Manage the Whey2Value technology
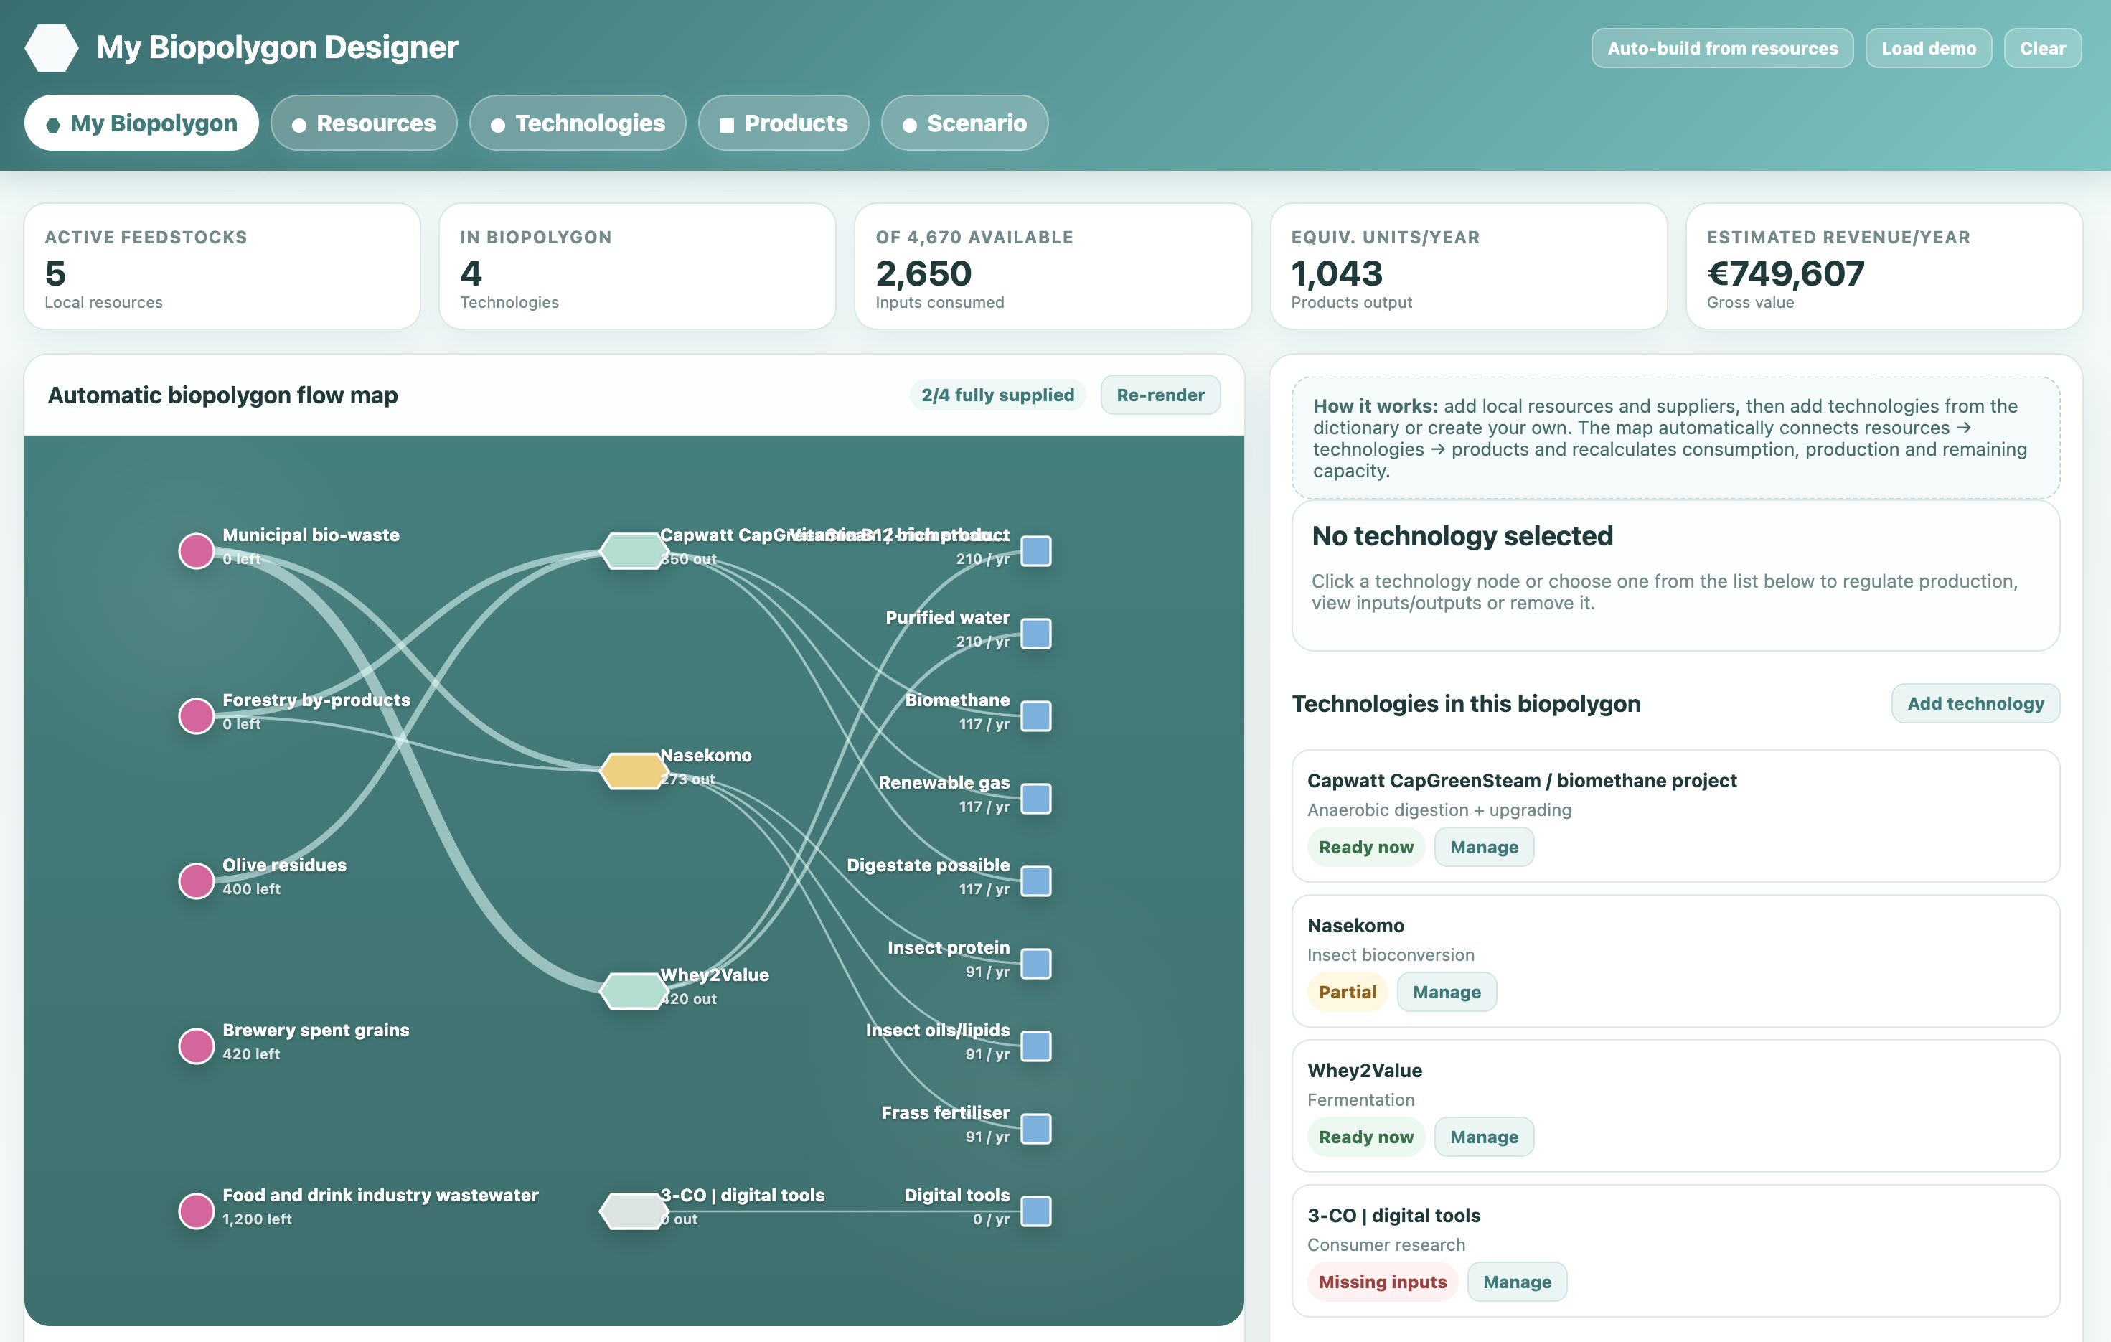 [1483, 1137]
